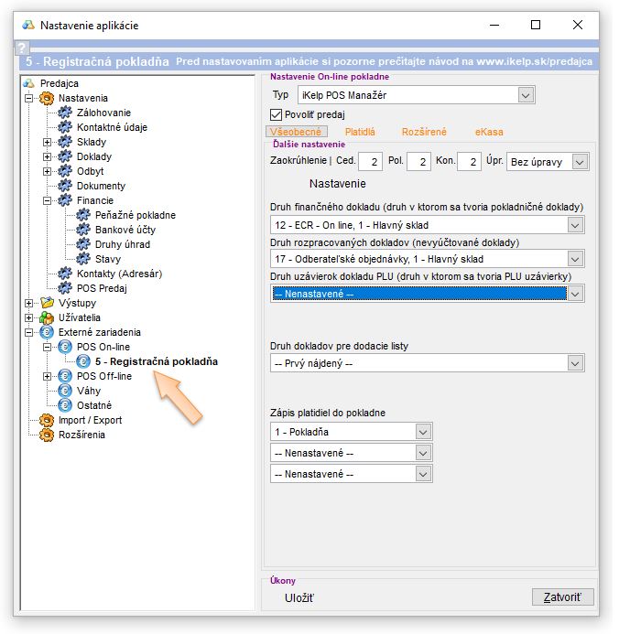Toggle the Povoliť predaj checkbox

277,114
